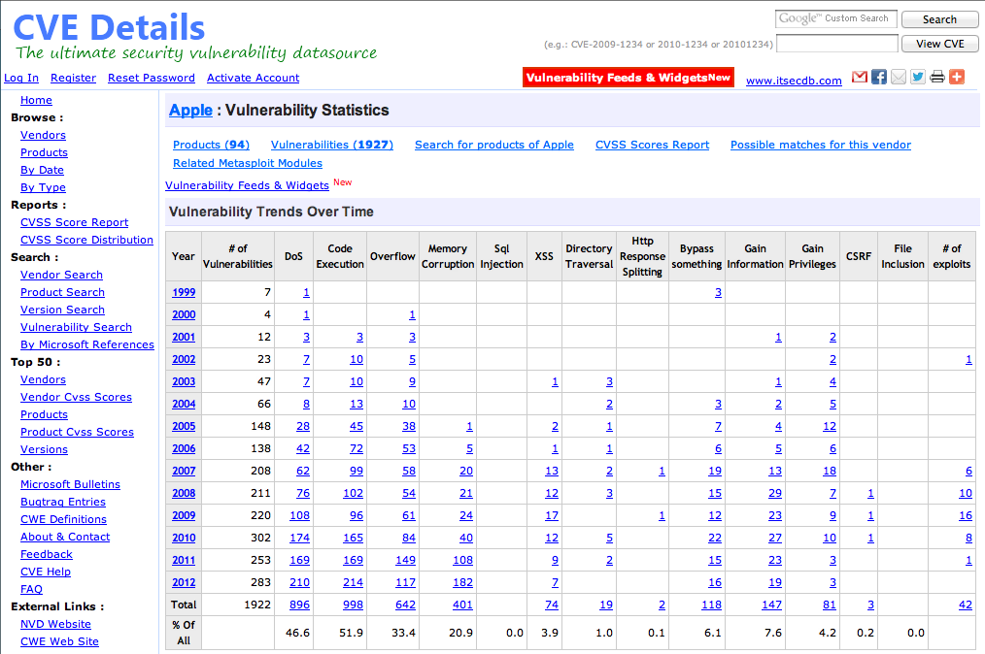
Task: Browse vulnerabilities By Date
Action: pos(42,170)
